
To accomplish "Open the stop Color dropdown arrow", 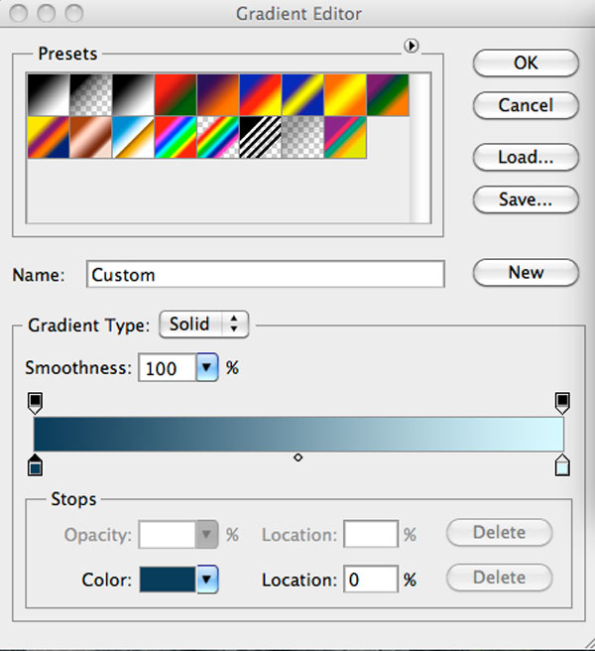I will [x=206, y=580].
